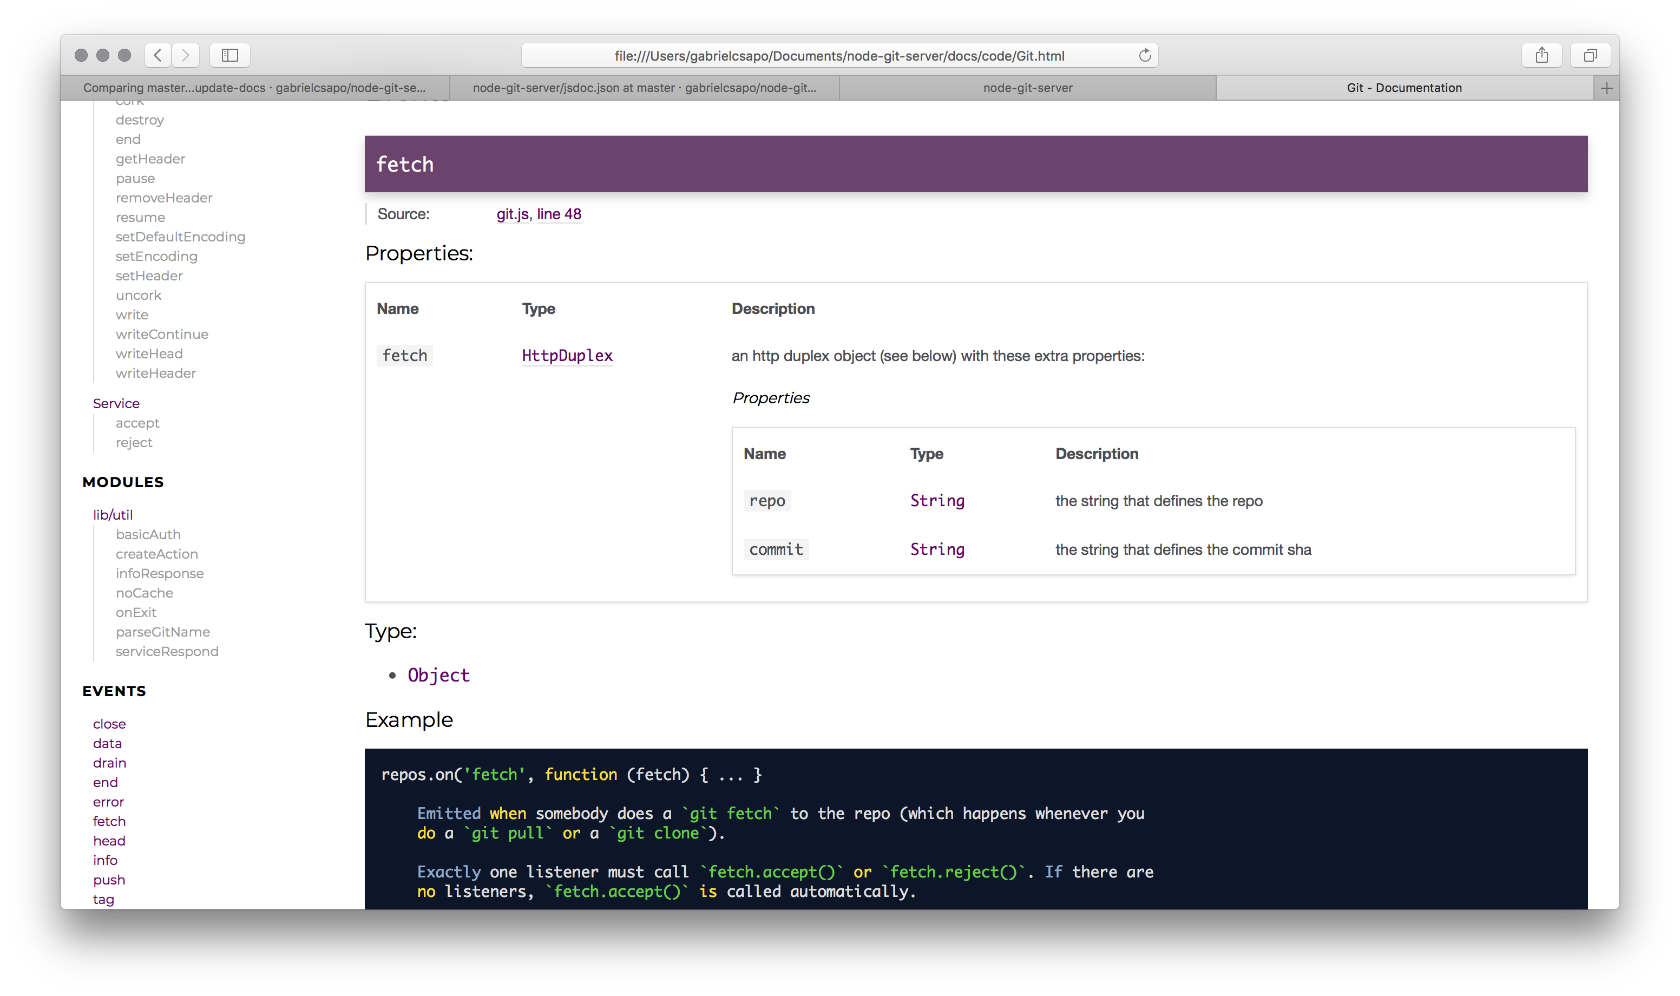Select the push event in sidebar
The image size is (1680, 996).
pyautogui.click(x=109, y=880)
